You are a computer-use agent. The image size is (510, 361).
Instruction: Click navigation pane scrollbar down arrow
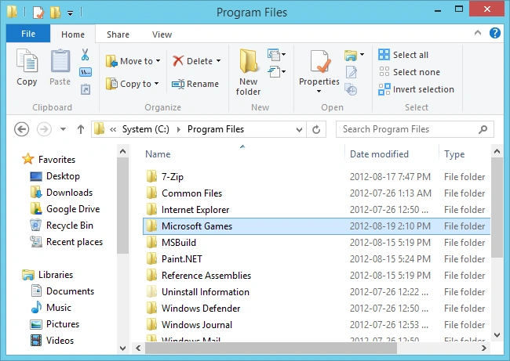coord(123,348)
